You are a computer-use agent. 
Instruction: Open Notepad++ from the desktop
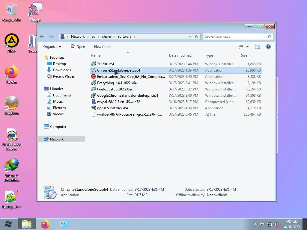[12, 199]
